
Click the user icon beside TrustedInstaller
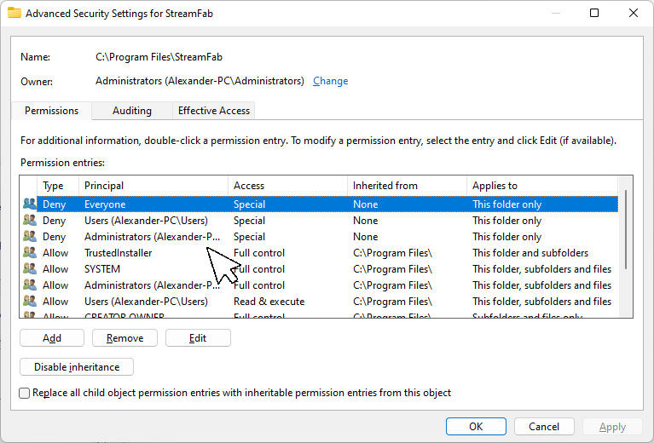30,253
